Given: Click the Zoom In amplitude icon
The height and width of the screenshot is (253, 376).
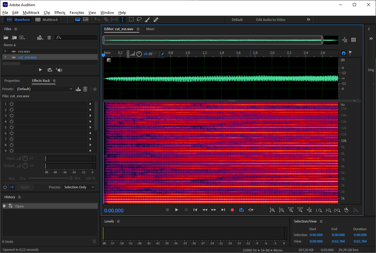Looking at the screenshot, I should tap(272, 210).
